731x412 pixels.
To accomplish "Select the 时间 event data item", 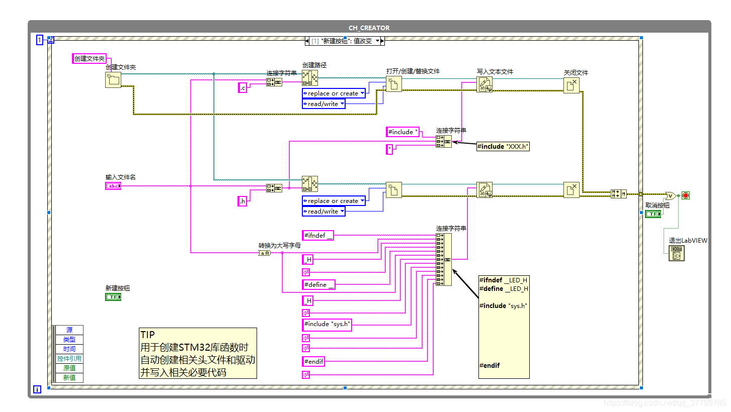I will point(69,349).
